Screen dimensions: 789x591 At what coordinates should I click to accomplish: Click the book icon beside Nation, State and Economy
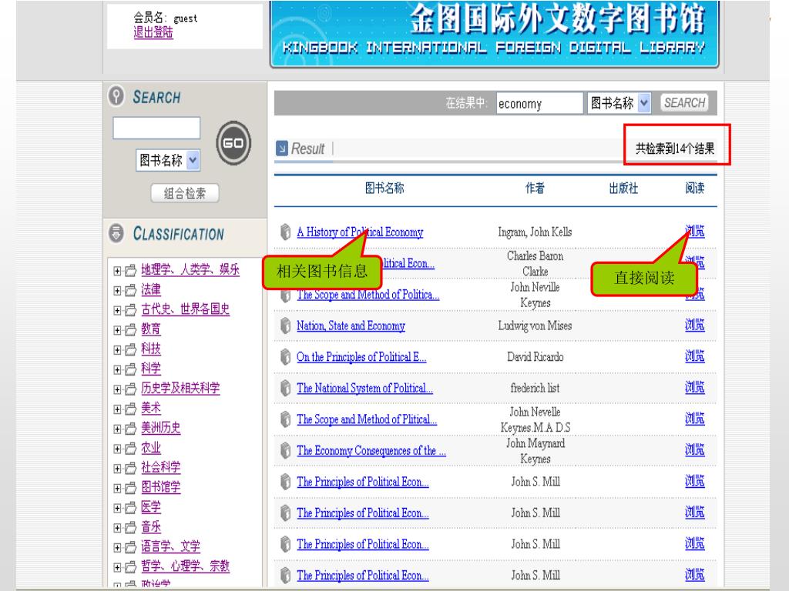tap(285, 326)
